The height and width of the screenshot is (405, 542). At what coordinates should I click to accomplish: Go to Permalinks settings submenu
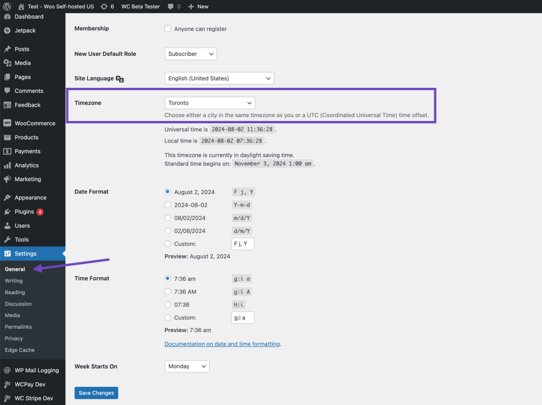pyautogui.click(x=19, y=327)
